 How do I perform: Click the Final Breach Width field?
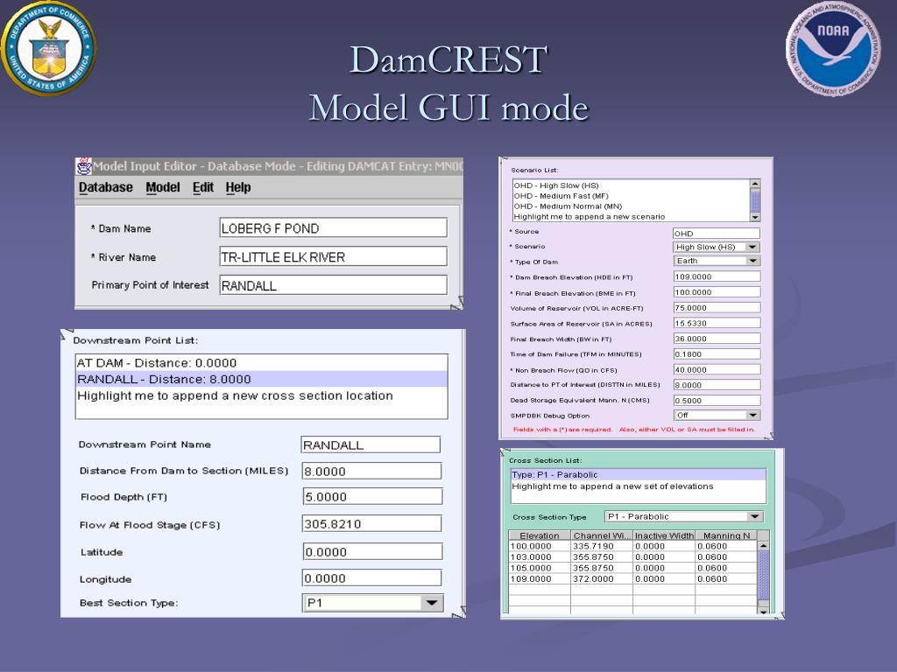pyautogui.click(x=717, y=339)
